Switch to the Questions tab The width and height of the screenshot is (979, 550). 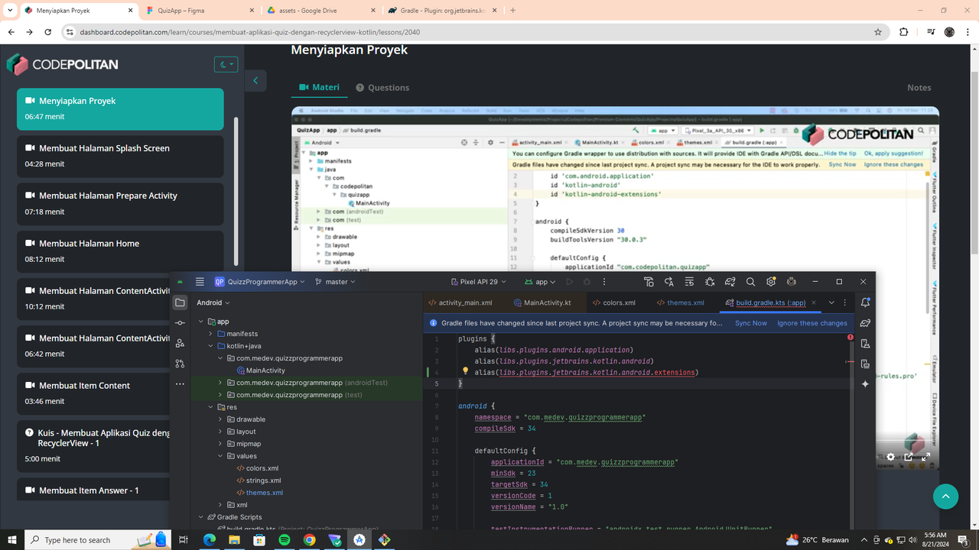coord(382,88)
